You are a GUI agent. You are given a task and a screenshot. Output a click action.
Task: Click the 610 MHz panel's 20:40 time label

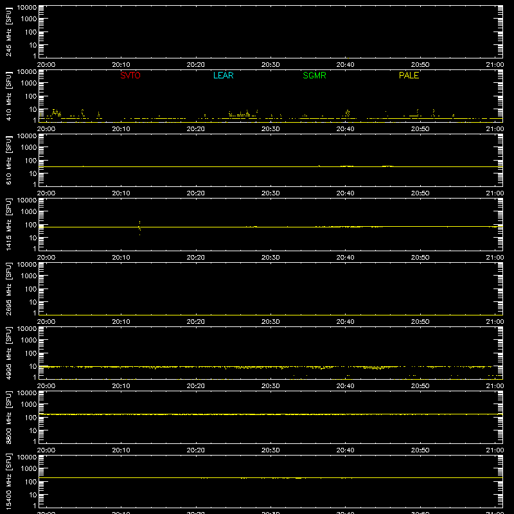pyautogui.click(x=345, y=193)
